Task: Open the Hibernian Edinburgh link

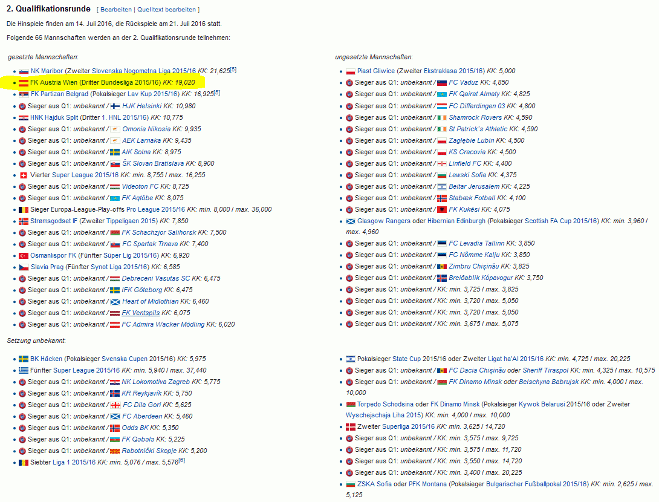Action: click(456, 221)
